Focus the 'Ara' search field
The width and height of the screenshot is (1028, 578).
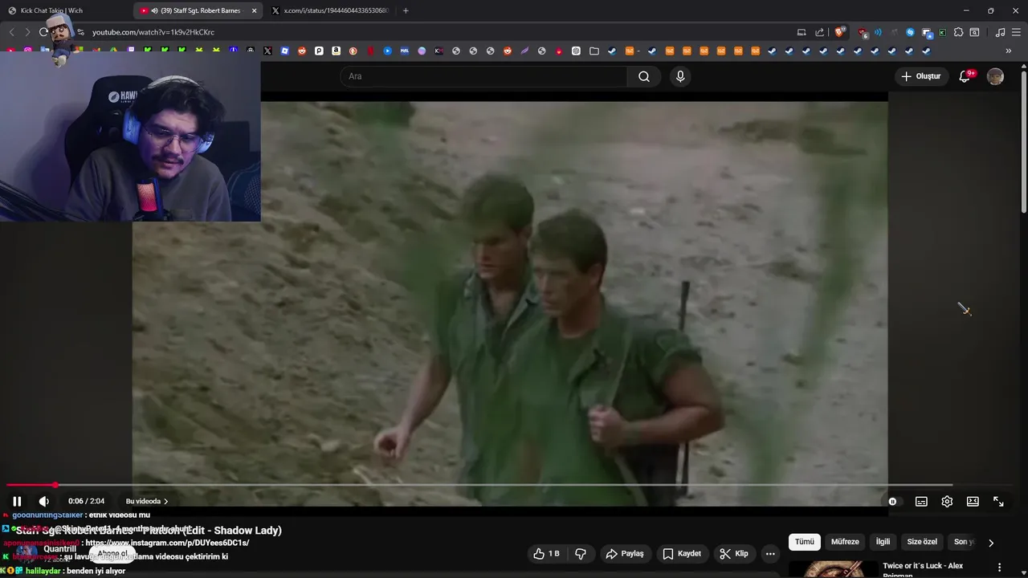484,76
